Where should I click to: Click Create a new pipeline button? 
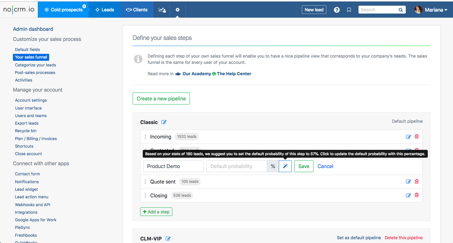[x=161, y=99]
